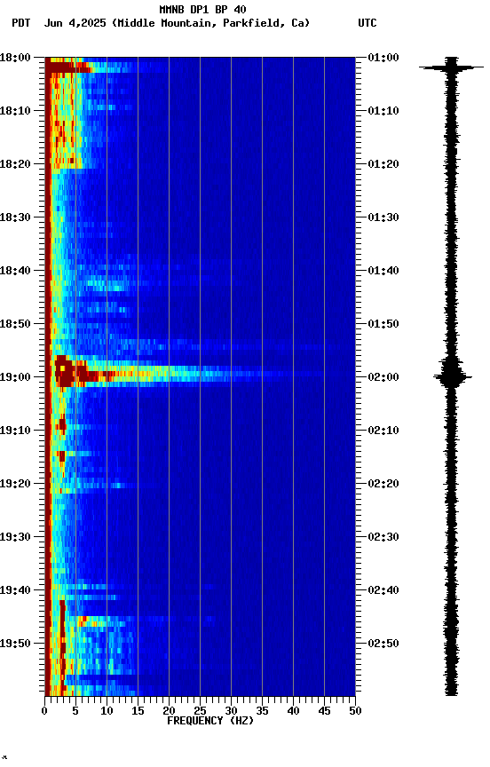The width and height of the screenshot is (490, 767).
Task: Click the 01:50 UTC time label
Action: click(x=383, y=324)
